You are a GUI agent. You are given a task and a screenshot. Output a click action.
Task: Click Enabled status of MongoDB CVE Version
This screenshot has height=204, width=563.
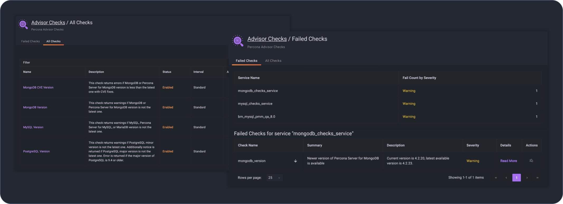click(x=168, y=87)
